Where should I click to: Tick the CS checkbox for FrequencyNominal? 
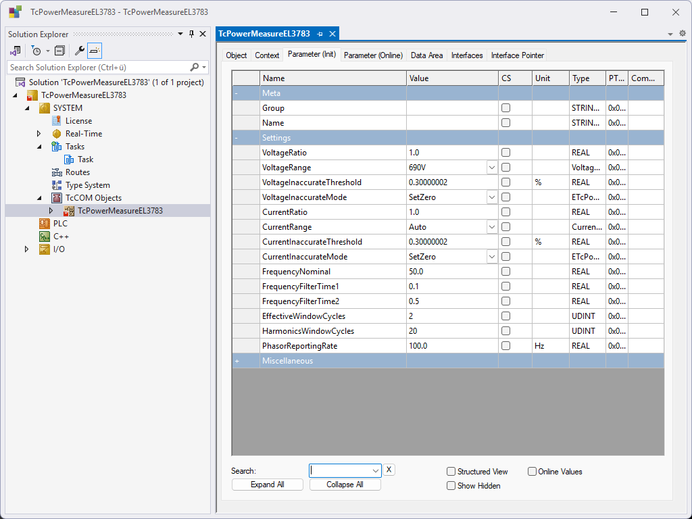tap(505, 272)
